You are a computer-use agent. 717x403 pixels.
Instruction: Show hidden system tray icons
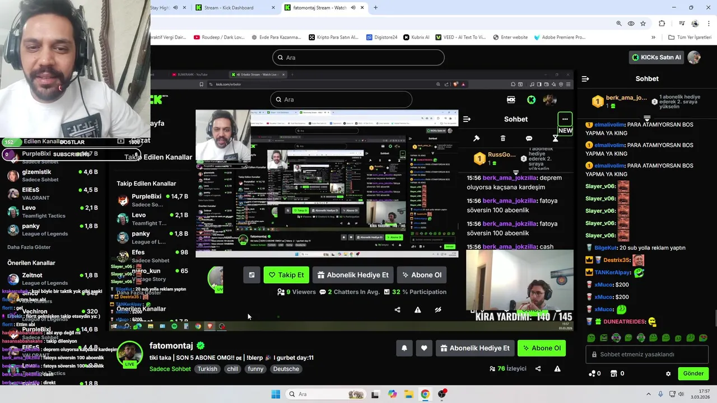click(x=649, y=394)
